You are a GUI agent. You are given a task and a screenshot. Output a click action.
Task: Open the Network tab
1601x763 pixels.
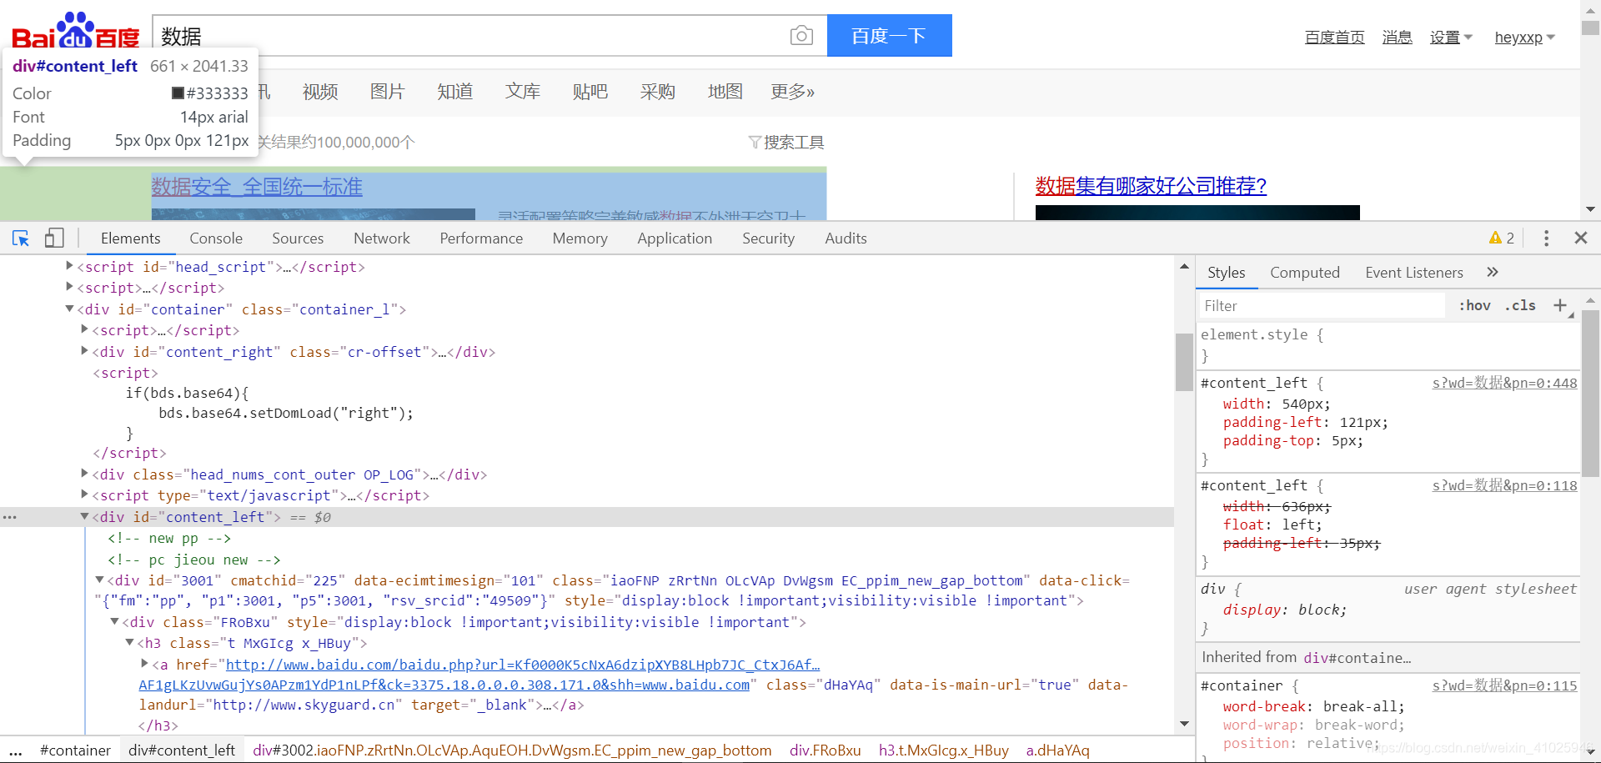(x=382, y=238)
